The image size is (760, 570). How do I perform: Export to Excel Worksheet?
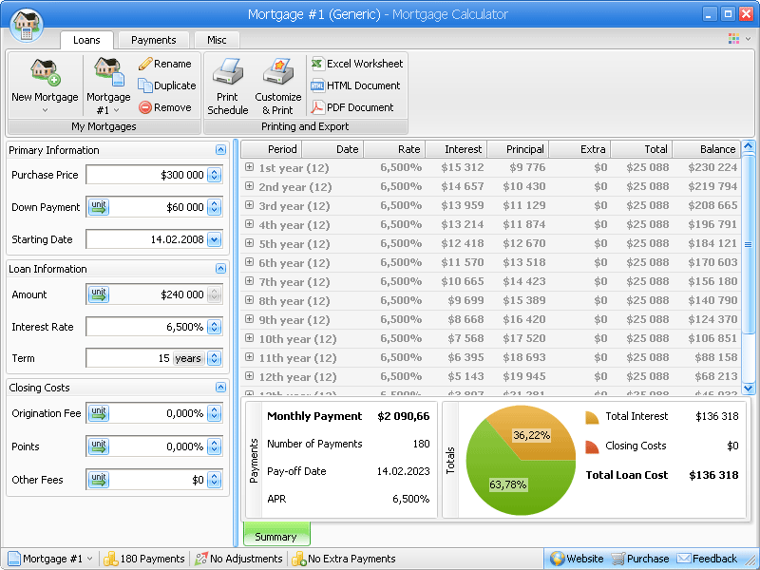(357, 64)
